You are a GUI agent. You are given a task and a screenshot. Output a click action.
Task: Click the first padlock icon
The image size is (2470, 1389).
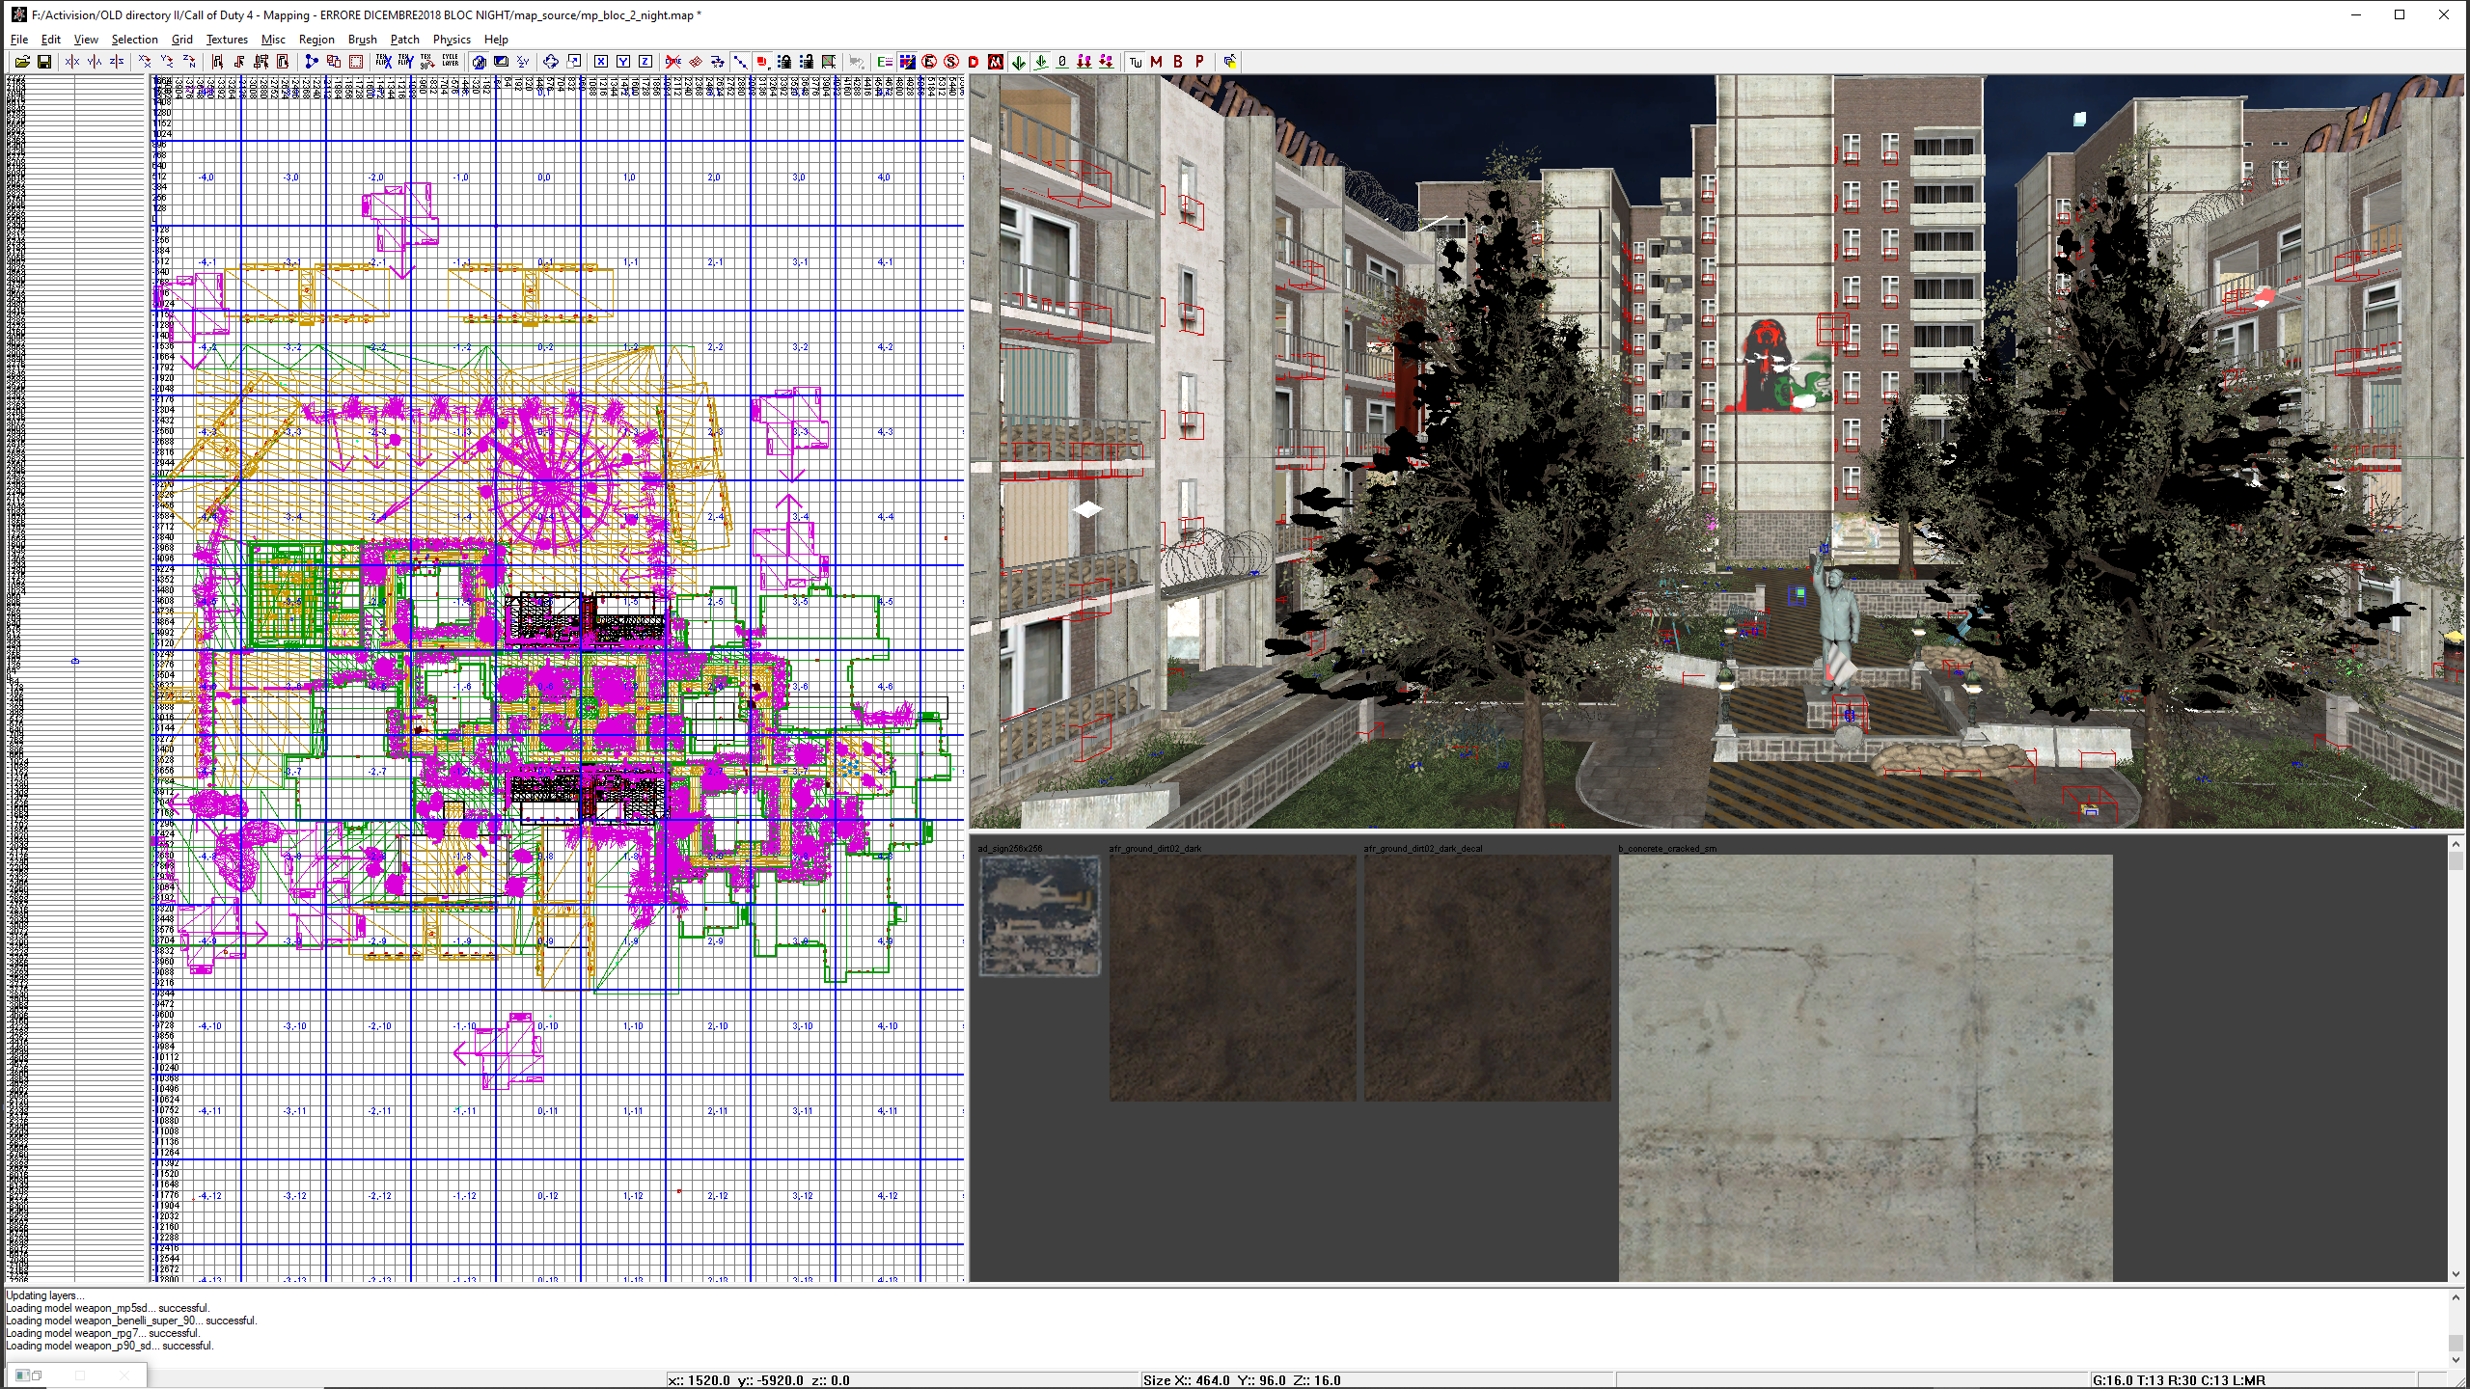[x=784, y=62]
